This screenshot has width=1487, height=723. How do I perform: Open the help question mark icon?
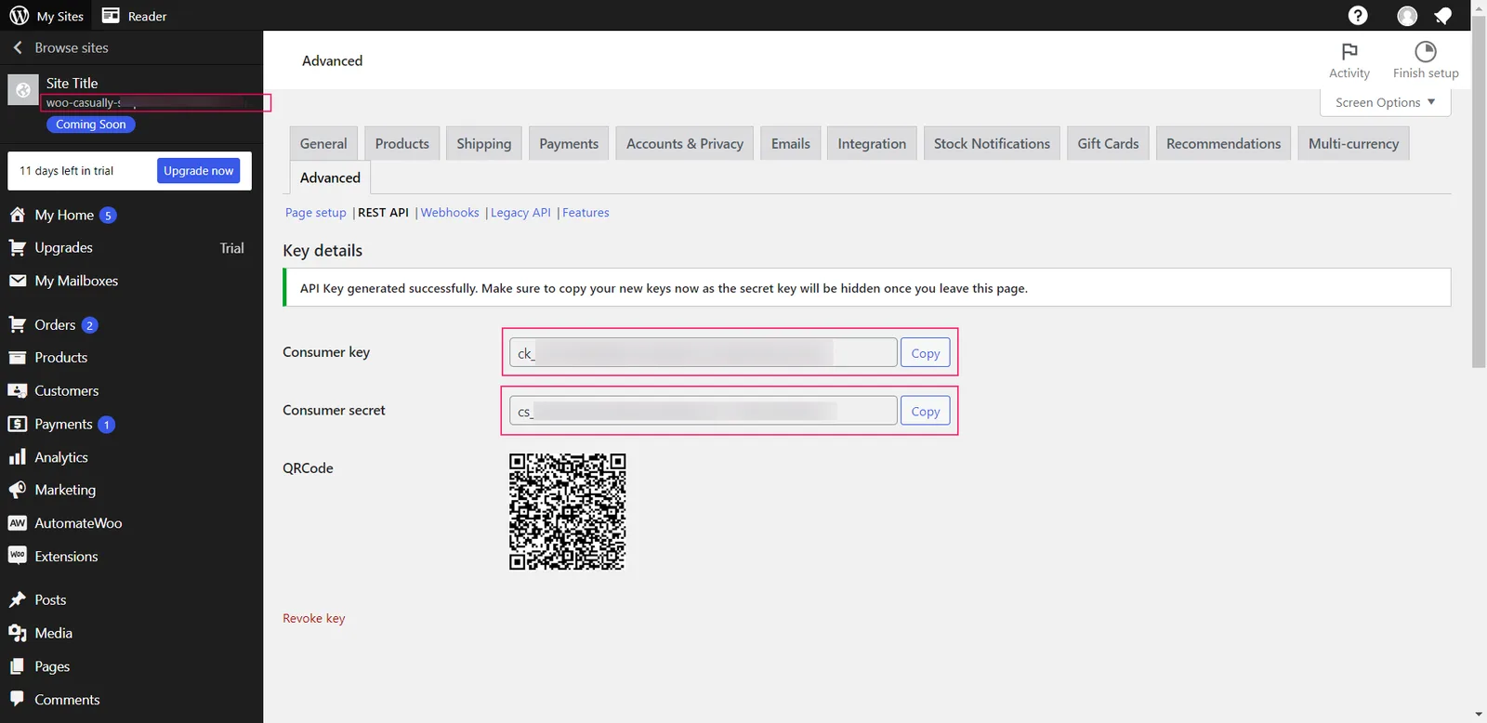click(1358, 16)
